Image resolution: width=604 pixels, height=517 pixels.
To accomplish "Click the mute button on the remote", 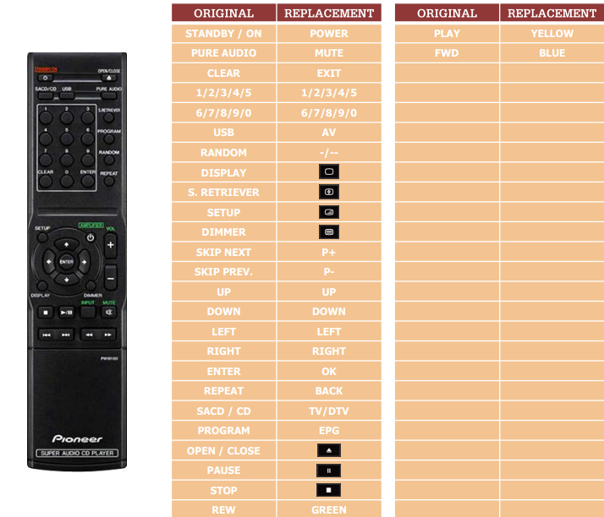I will pos(108,312).
